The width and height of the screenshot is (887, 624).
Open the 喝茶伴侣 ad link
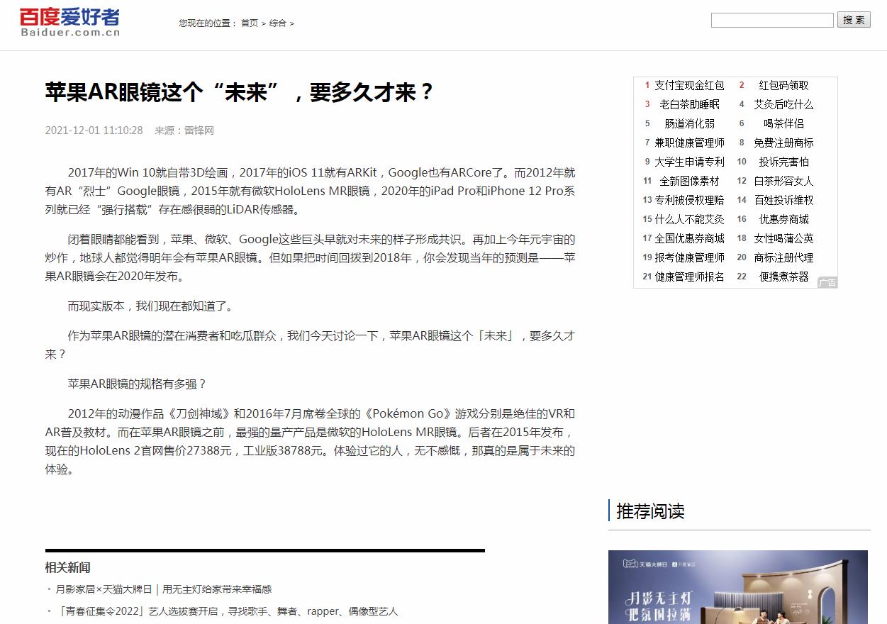pos(783,123)
